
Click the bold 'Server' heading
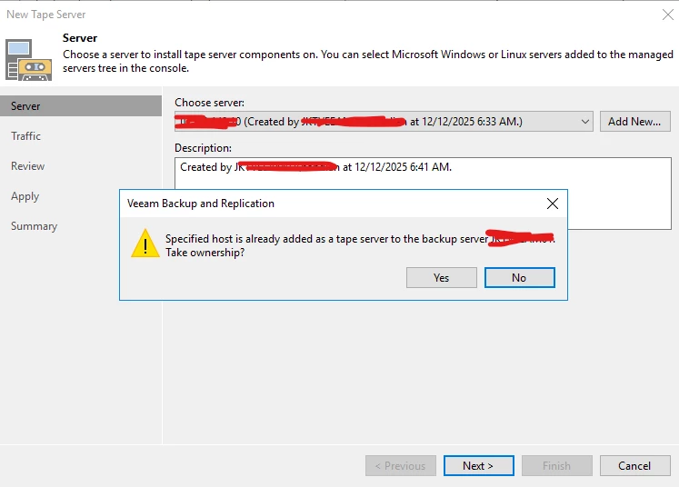click(x=80, y=38)
